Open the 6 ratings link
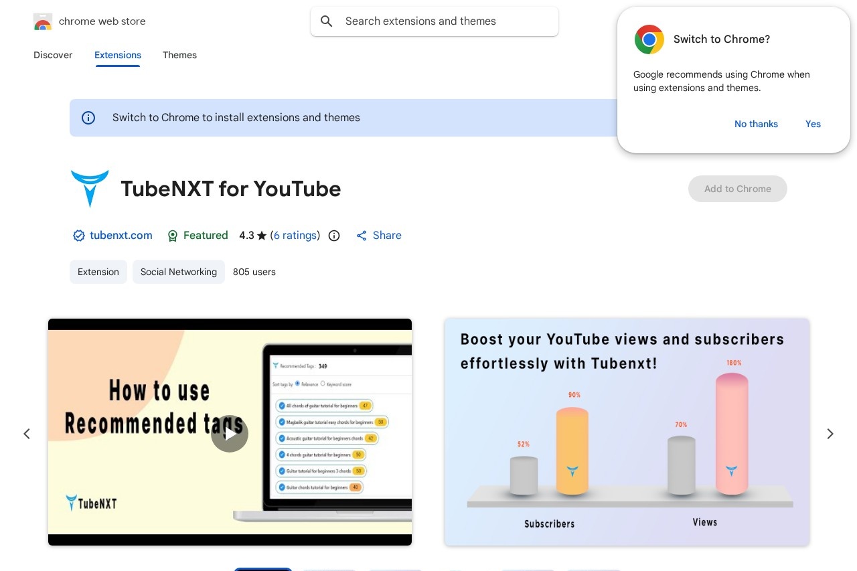The height and width of the screenshot is (571, 857). 295,236
